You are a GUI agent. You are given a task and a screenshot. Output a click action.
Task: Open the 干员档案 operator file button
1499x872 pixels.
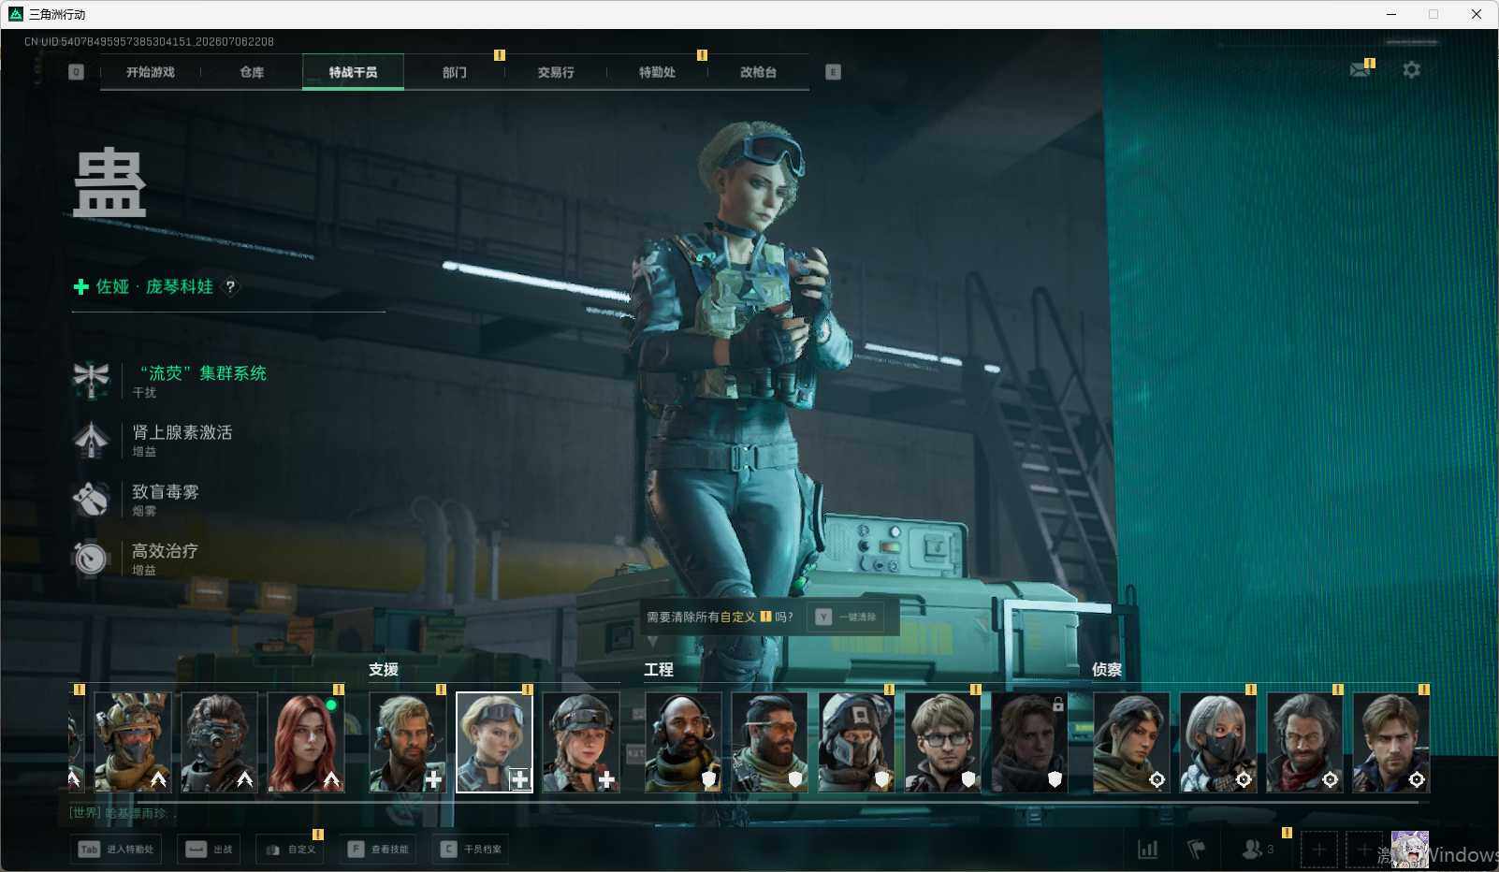471,850
